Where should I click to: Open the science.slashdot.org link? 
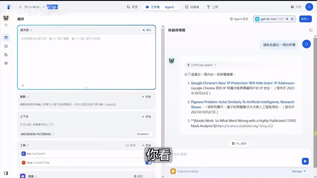pyautogui.click(x=244, y=126)
